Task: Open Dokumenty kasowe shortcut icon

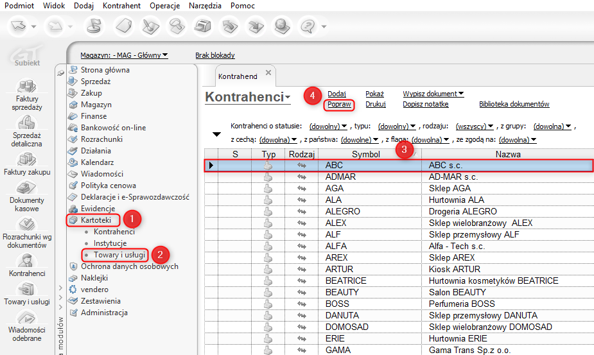Action: [26, 188]
